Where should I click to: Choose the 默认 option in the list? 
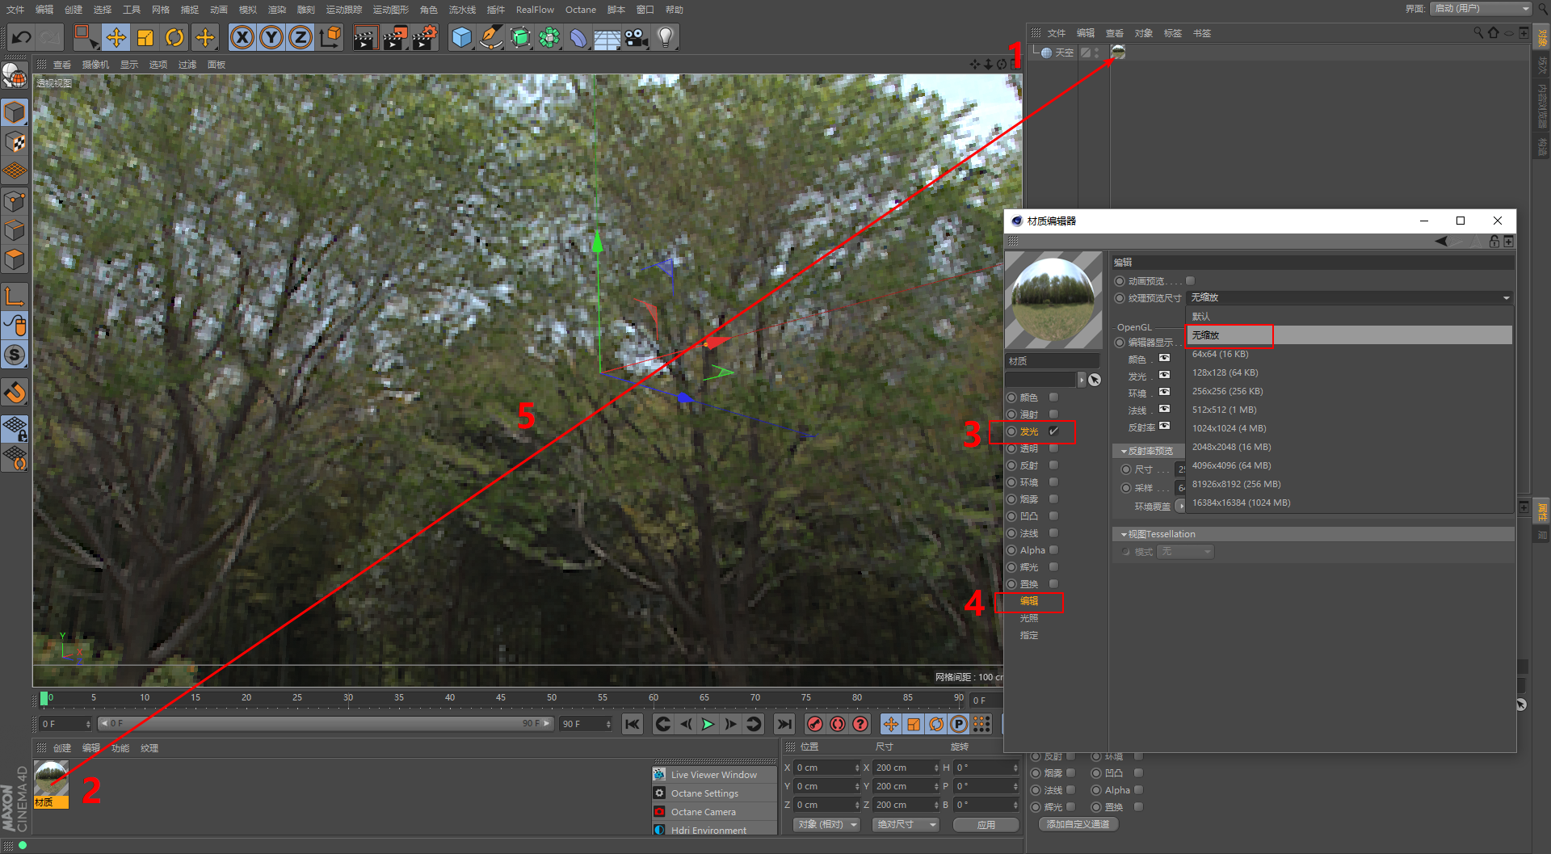[x=1349, y=317]
